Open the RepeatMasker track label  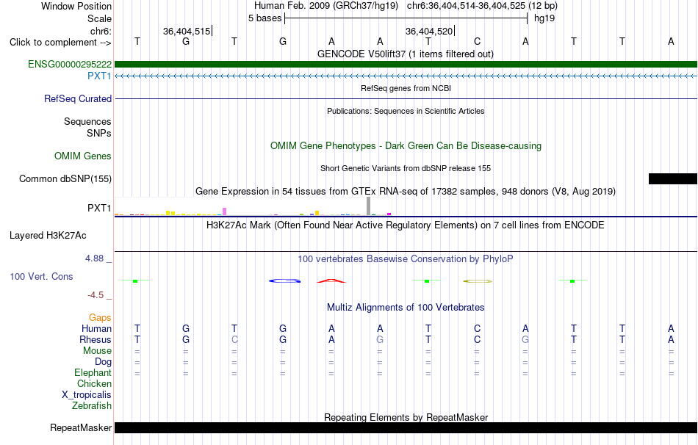81,427
